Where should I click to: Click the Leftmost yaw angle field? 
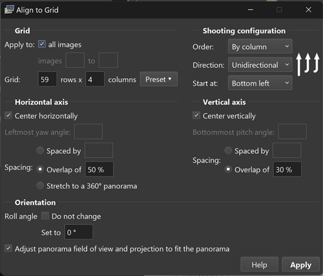pos(89,132)
